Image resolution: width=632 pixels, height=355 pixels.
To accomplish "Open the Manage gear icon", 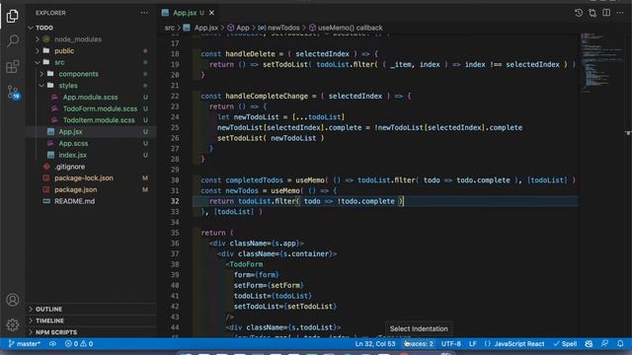I will pyautogui.click(x=13, y=324).
